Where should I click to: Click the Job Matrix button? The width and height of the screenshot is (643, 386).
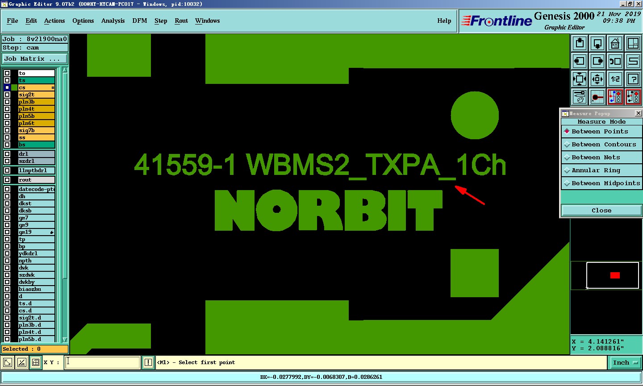35,58
